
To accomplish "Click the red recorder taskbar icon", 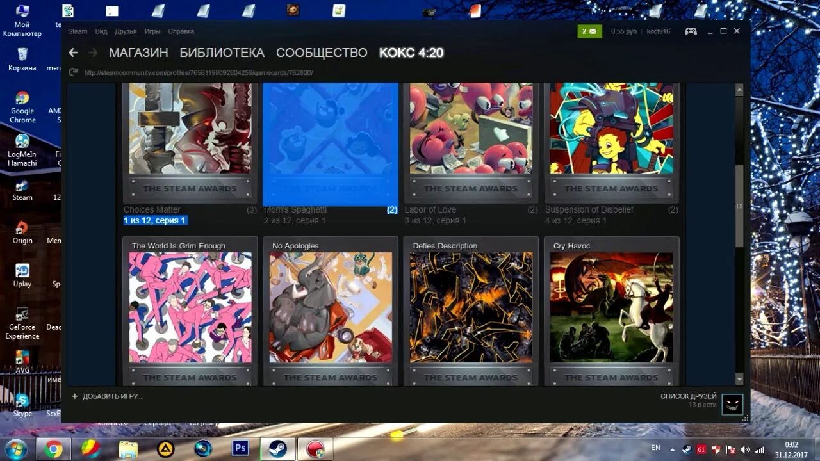I will pyautogui.click(x=315, y=449).
